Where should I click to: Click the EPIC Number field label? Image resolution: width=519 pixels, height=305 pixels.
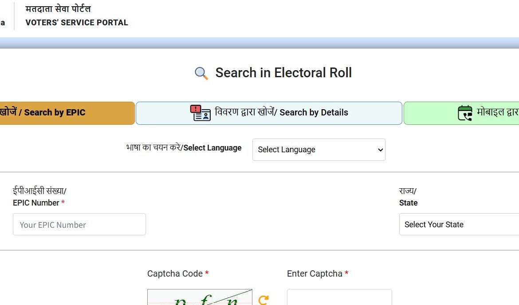36,203
